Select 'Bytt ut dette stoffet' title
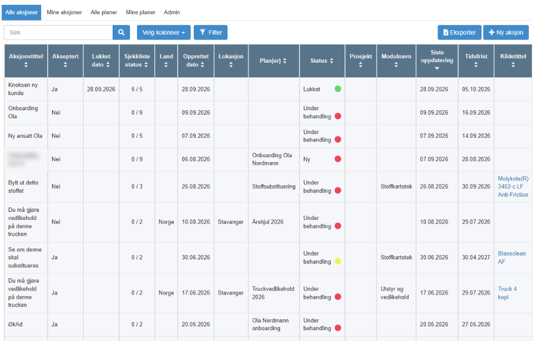The width and height of the screenshot is (534, 341). pos(23,187)
